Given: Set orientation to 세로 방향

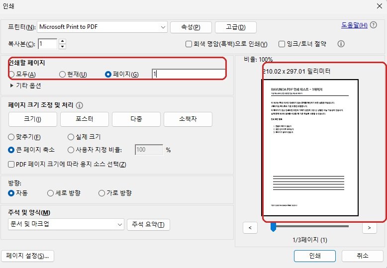Looking at the screenshot, I should point(50,193).
